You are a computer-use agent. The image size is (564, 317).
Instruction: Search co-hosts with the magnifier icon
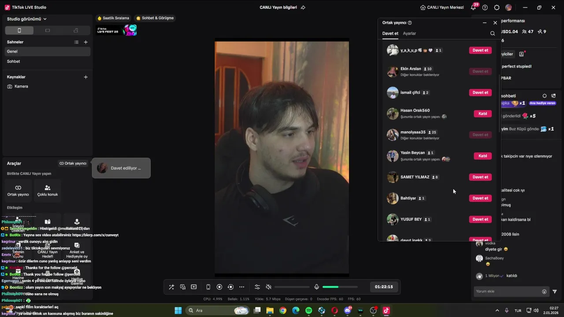pos(493,33)
